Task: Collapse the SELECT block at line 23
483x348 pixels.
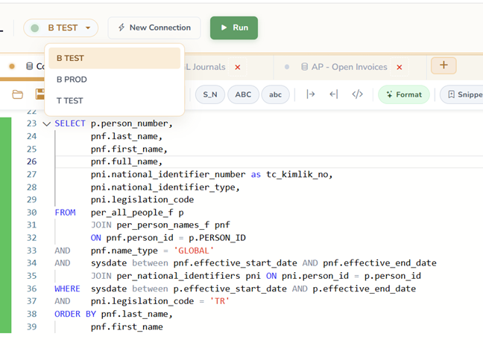Action: [x=46, y=124]
